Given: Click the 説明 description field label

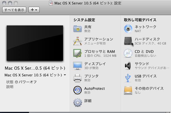Looking at the screenshot, I should coord(10,87).
